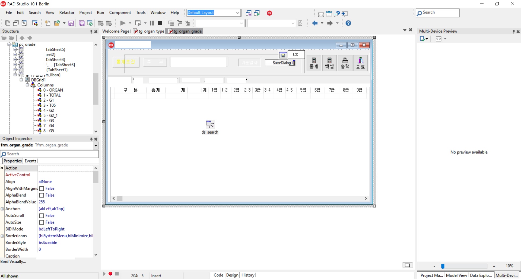Viewport: 521px width, 279px height.
Task: Open the Default Layout dropdown
Action: coord(237,13)
